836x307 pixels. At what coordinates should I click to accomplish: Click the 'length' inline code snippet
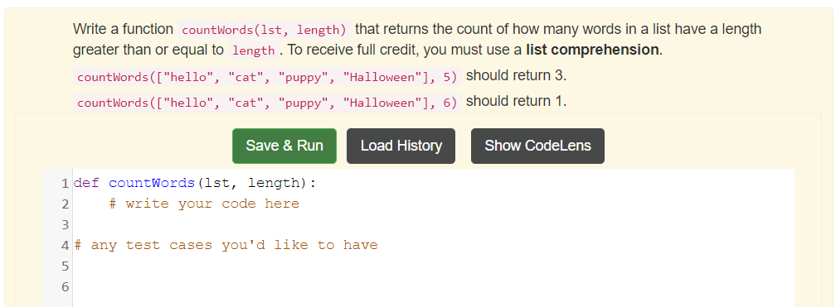(254, 51)
